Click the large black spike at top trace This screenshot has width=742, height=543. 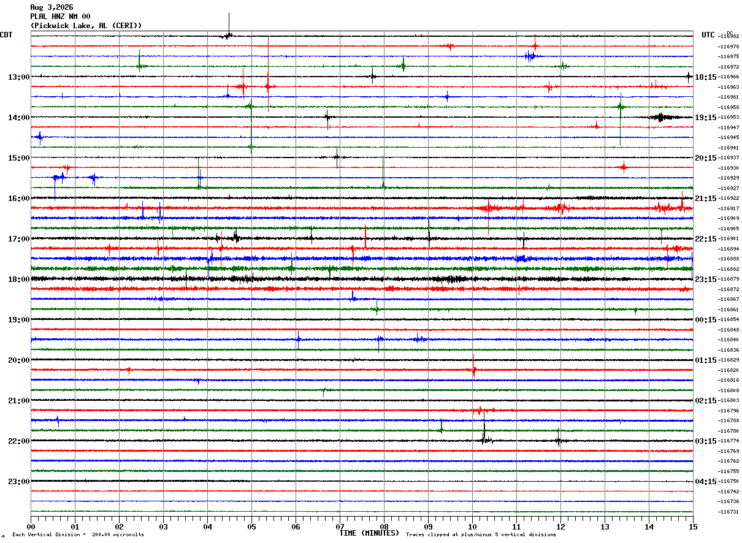coord(229,26)
